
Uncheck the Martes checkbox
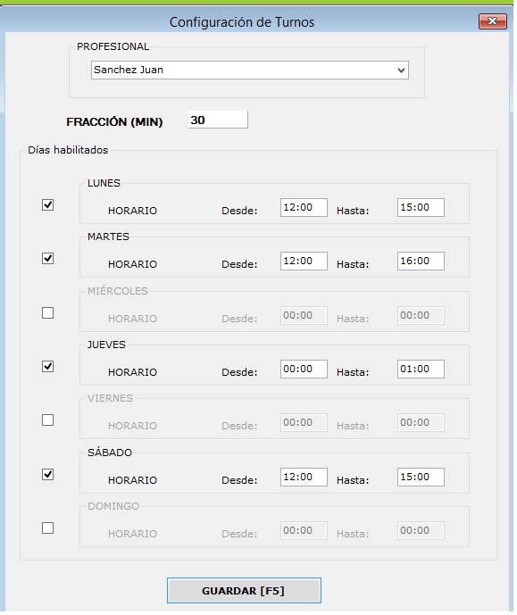[48, 259]
